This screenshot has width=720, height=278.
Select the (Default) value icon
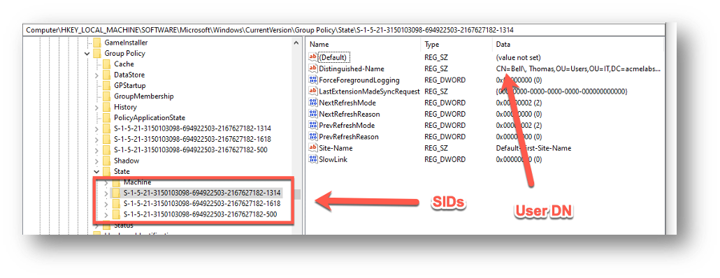[313, 57]
